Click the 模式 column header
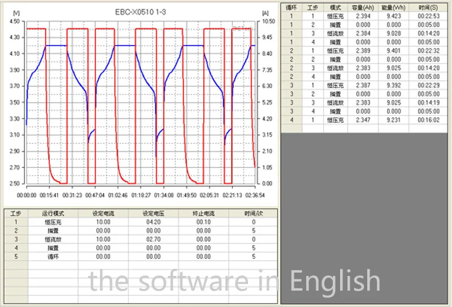This screenshot has width=452, height=307. click(335, 8)
